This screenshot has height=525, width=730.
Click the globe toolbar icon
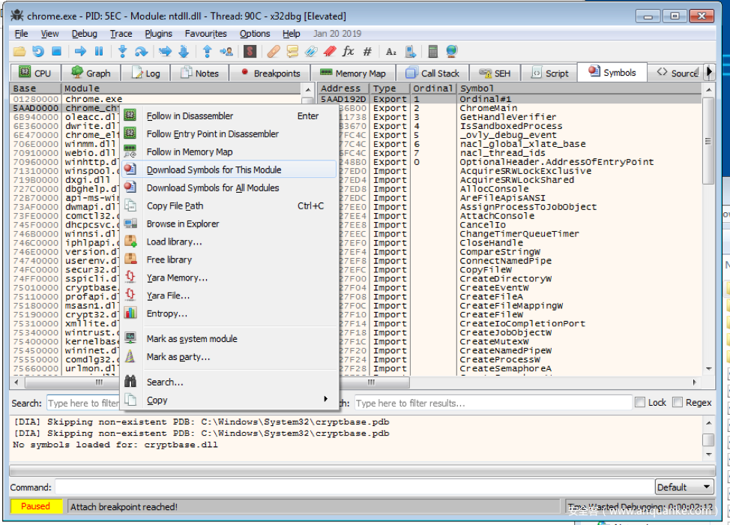pos(452,51)
